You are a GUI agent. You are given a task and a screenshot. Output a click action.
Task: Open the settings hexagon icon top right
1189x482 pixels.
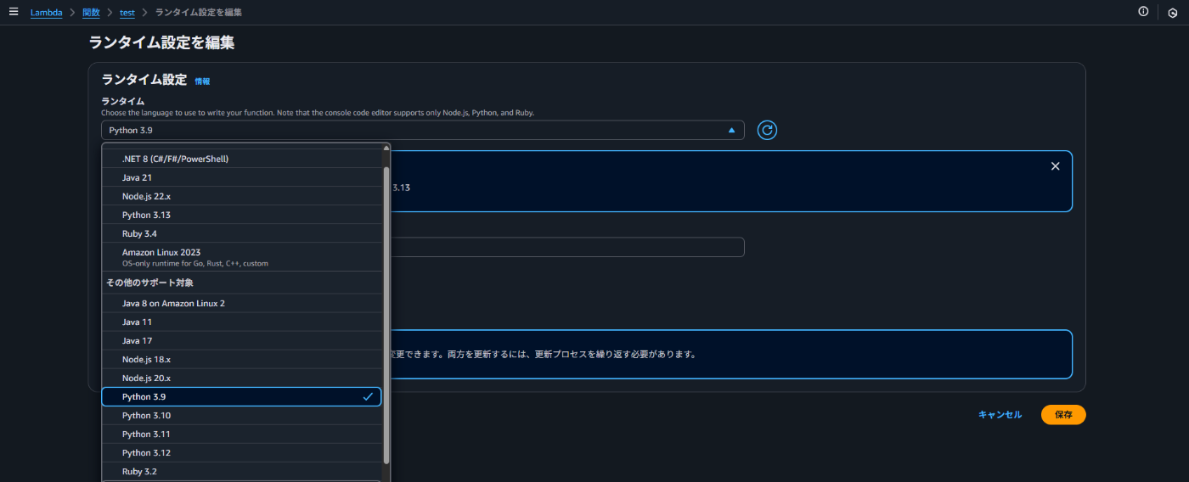1171,13
